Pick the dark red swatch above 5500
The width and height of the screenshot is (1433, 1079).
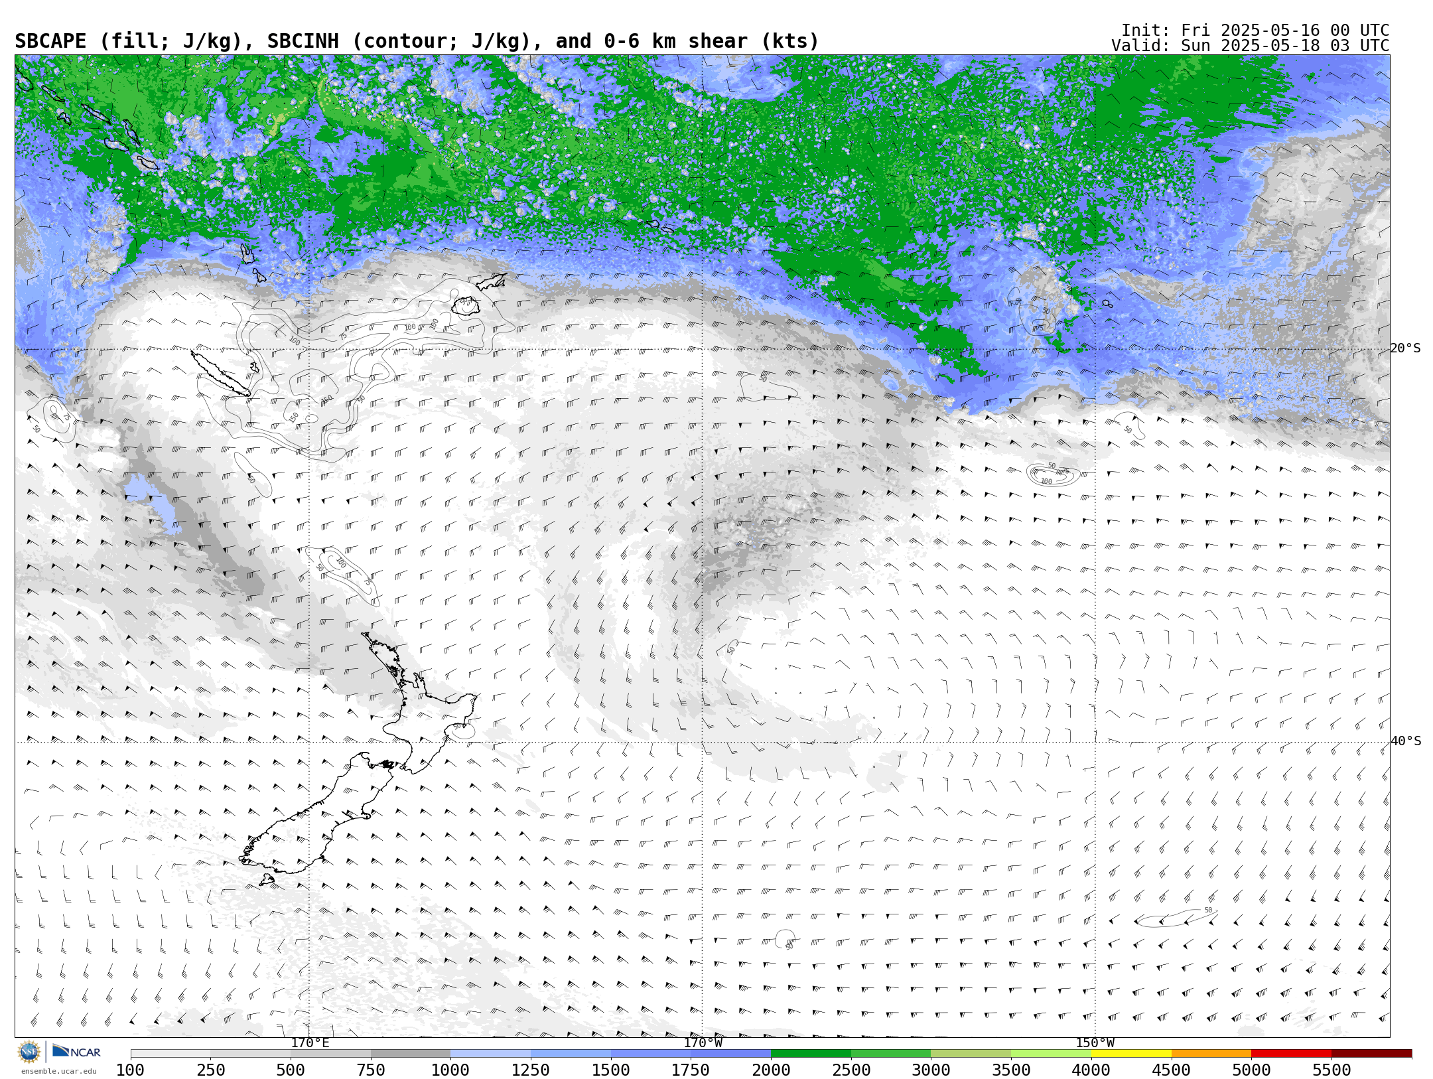coord(1371,1054)
